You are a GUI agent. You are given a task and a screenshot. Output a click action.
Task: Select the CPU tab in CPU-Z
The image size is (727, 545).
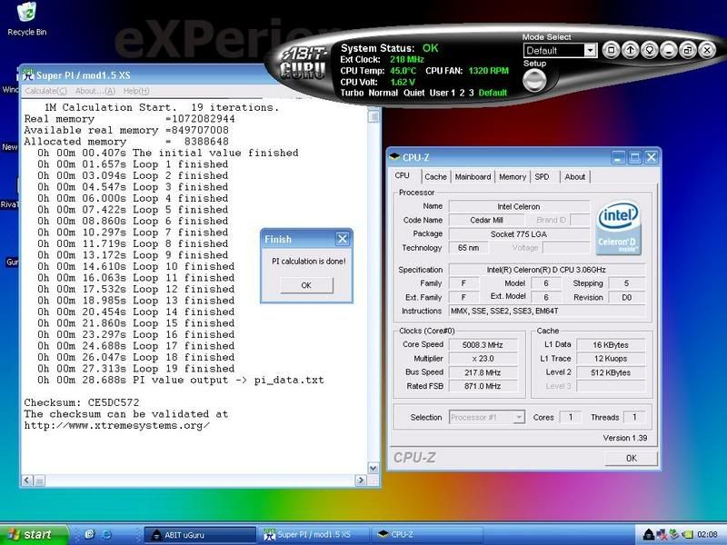pyautogui.click(x=402, y=175)
